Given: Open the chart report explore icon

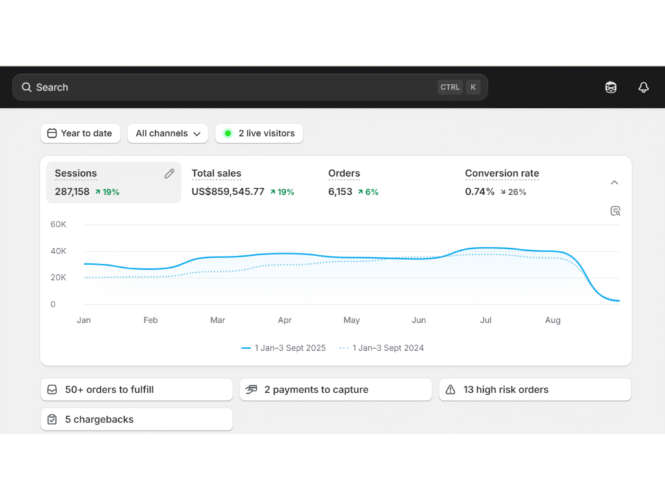Looking at the screenshot, I should [x=615, y=211].
